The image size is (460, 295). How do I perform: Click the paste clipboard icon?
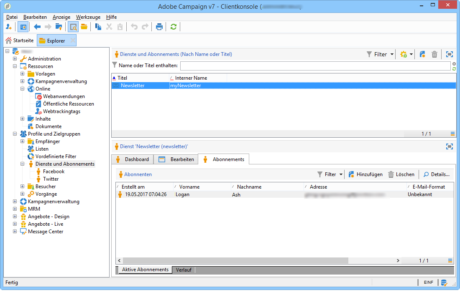pyautogui.click(x=120, y=27)
